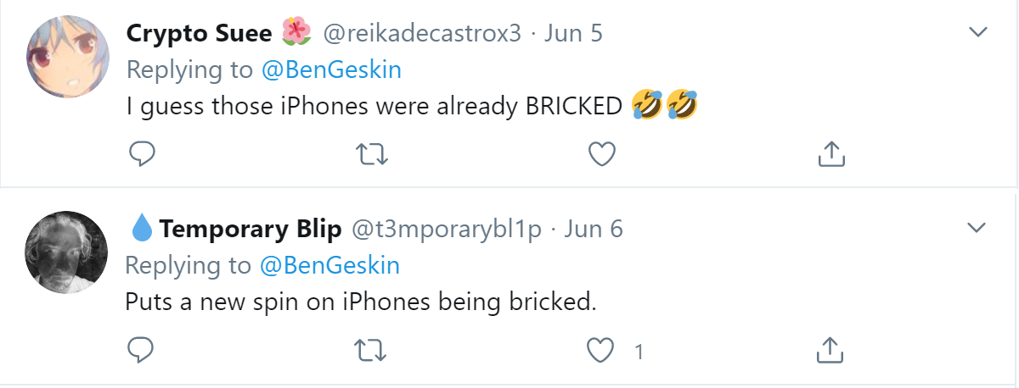Open more options on Crypto Suee's tweet
Image resolution: width=1019 pixels, height=388 pixels.
point(978,32)
